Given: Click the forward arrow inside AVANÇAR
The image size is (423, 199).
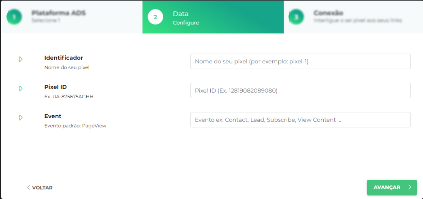Looking at the screenshot, I should [x=410, y=187].
